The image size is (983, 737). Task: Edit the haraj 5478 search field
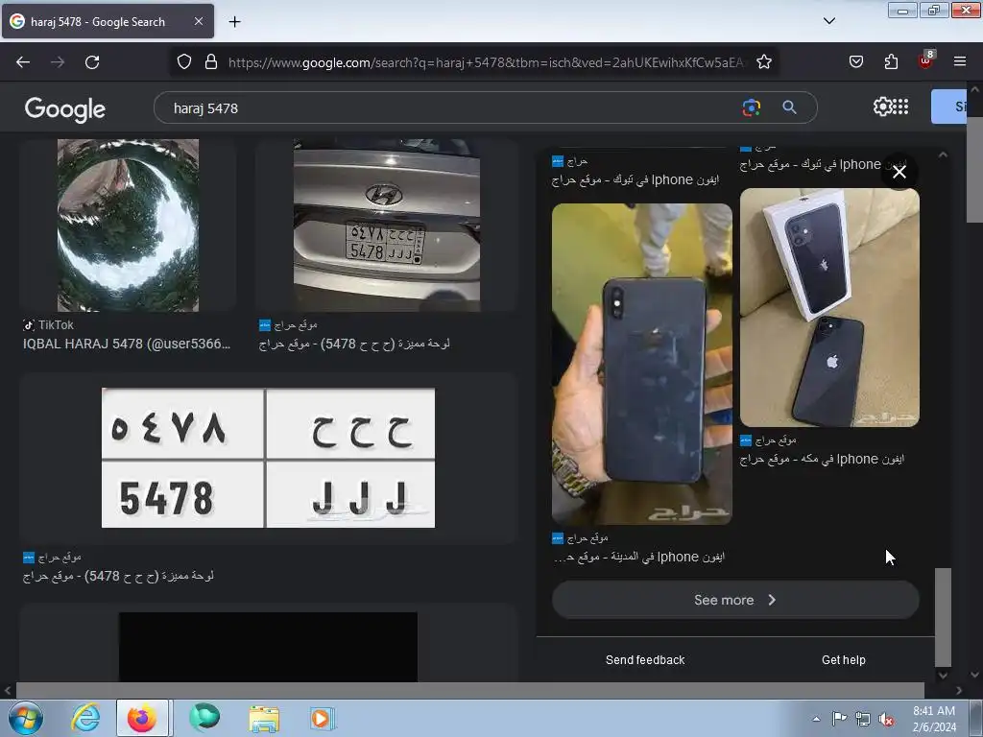click(x=451, y=107)
